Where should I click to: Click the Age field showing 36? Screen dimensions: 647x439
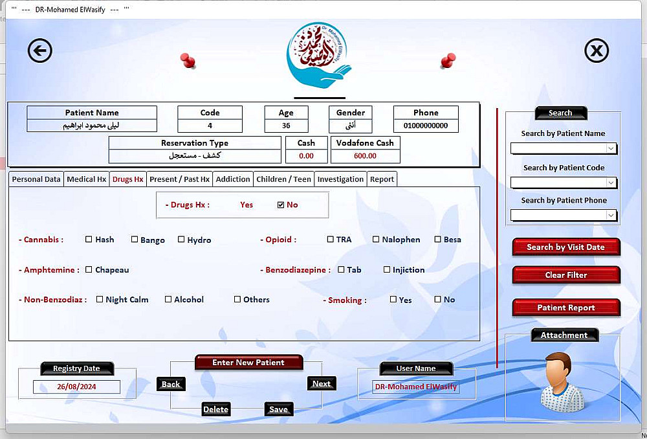(286, 126)
